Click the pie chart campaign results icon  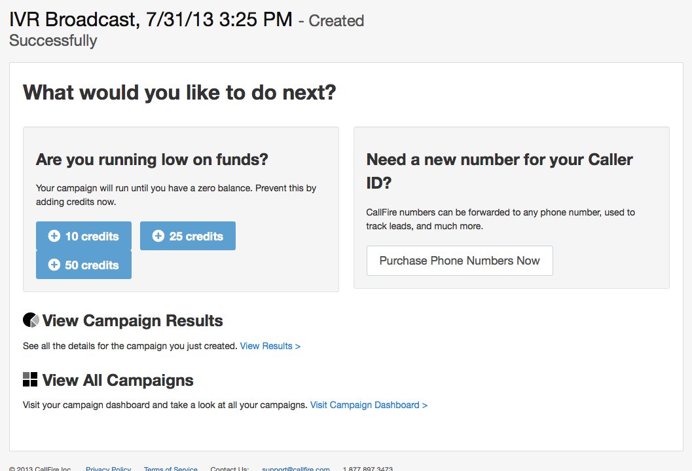point(31,320)
